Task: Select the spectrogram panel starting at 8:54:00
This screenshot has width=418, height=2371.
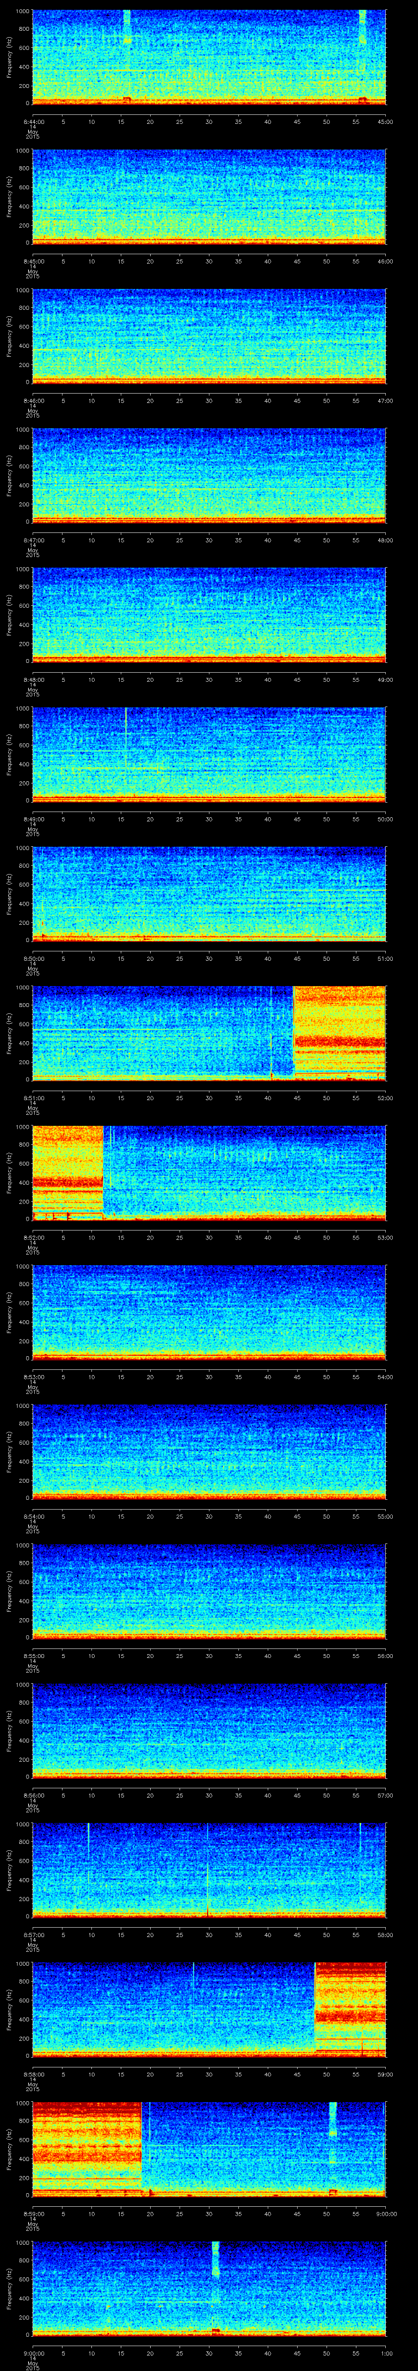Action: [209, 1452]
